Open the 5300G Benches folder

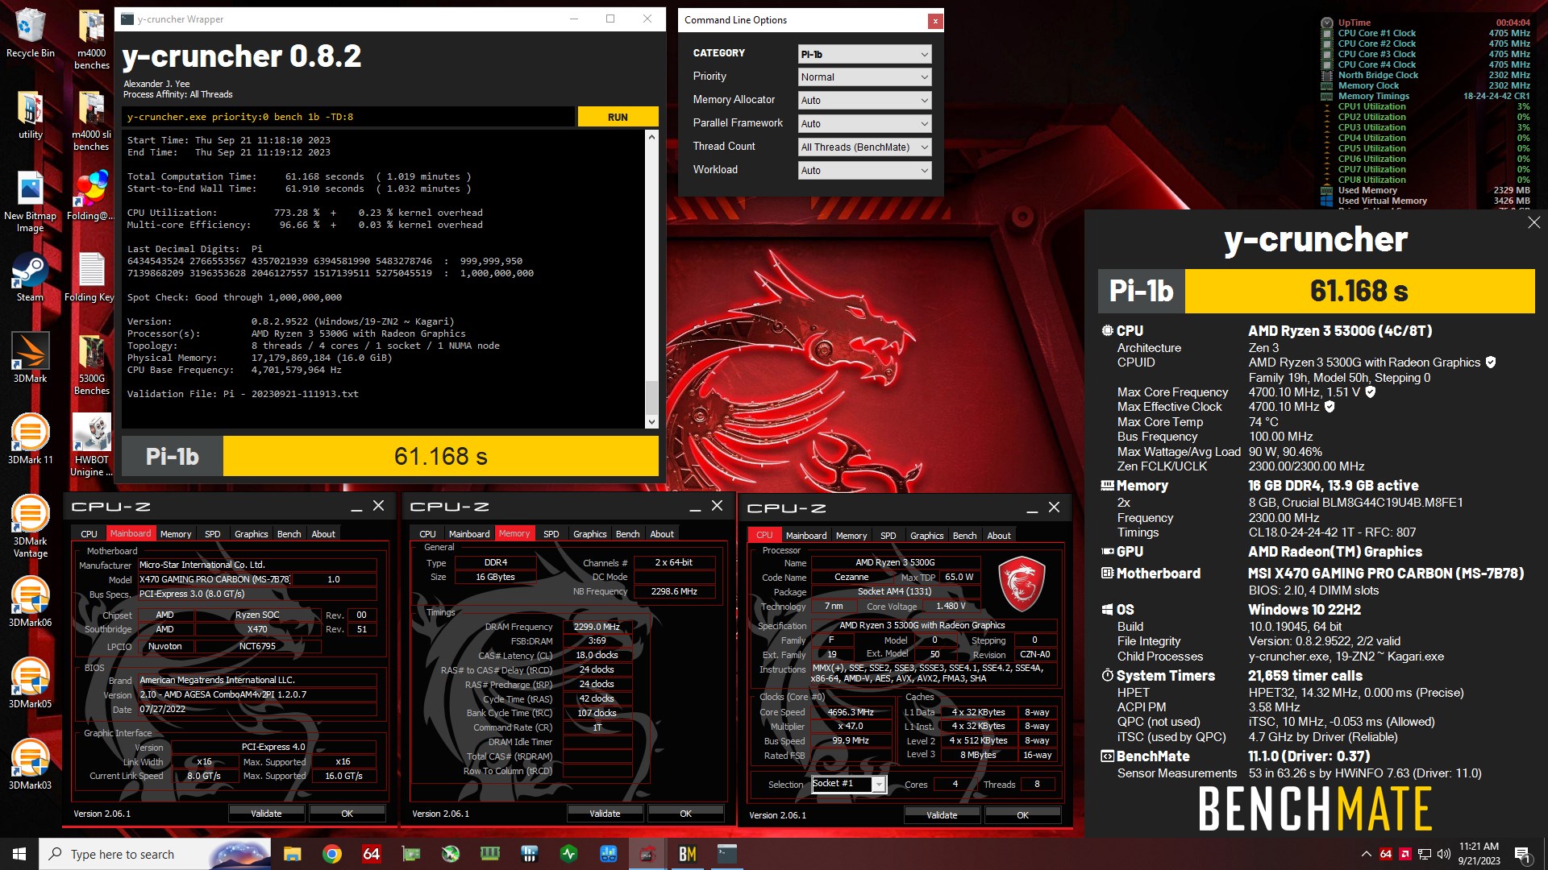[x=91, y=364]
